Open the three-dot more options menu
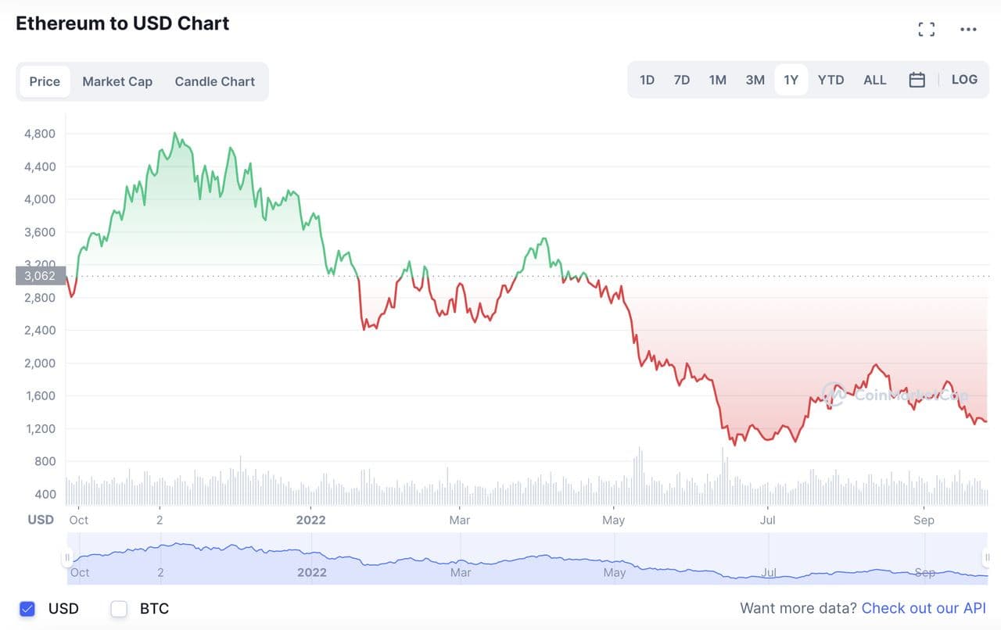The height and width of the screenshot is (630, 1001). coord(968,30)
